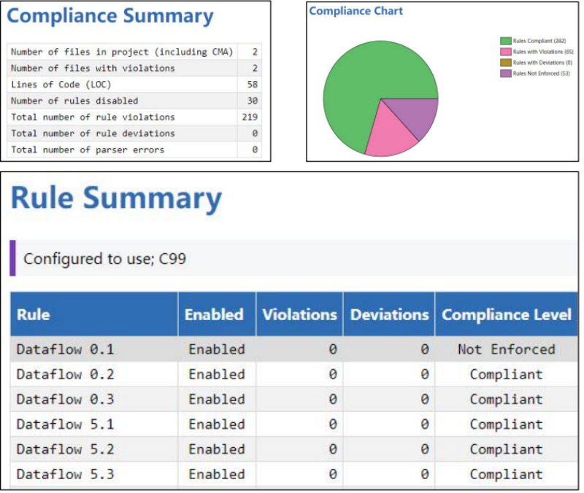Select the Dataflow 5.1 rule name
The width and height of the screenshot is (584, 493).
click(x=65, y=424)
